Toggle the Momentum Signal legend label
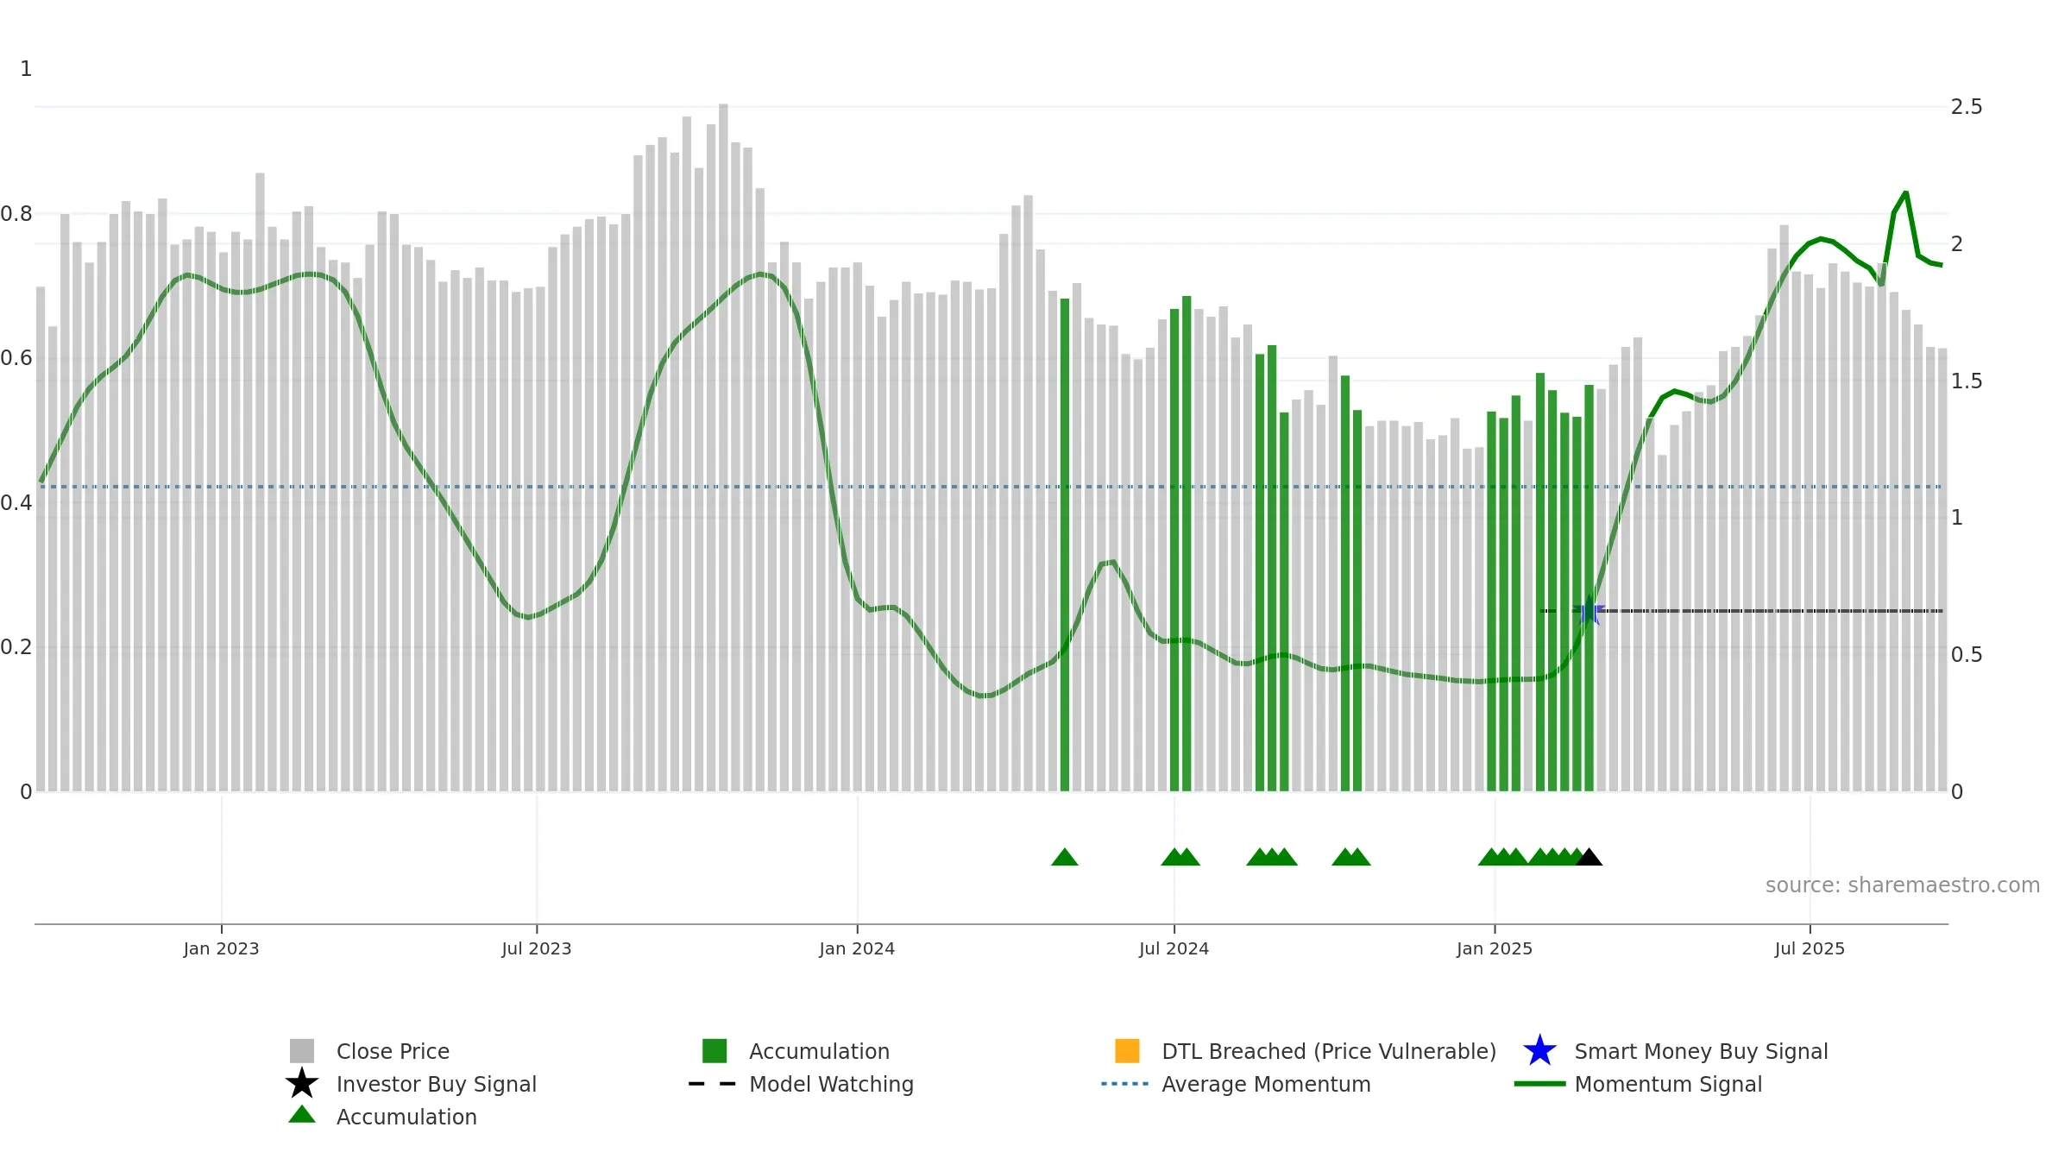This screenshot has height=1165, width=2071. tap(1668, 1084)
